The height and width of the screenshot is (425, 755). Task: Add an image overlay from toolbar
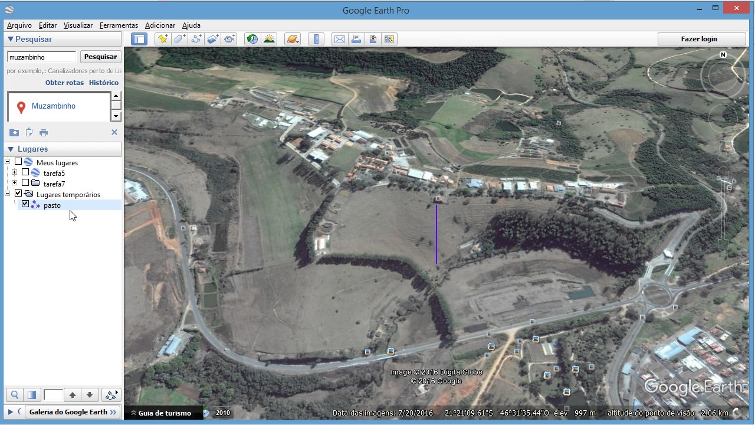tap(213, 39)
